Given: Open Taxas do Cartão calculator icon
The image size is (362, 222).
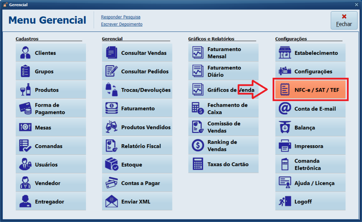Looking at the screenshot, I should pos(198,164).
